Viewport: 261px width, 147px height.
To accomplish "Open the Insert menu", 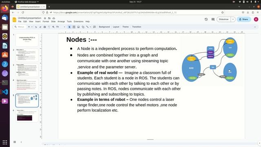I will coord(38,22).
